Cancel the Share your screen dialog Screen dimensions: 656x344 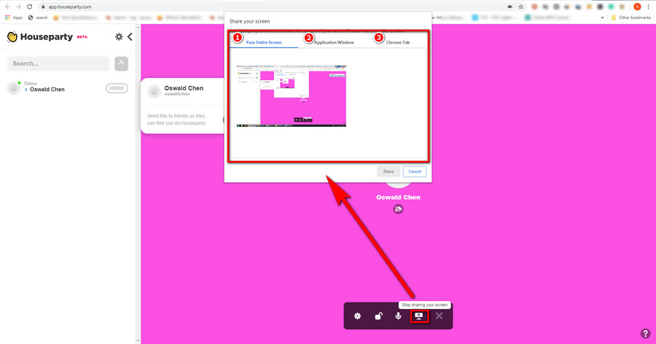pos(415,171)
